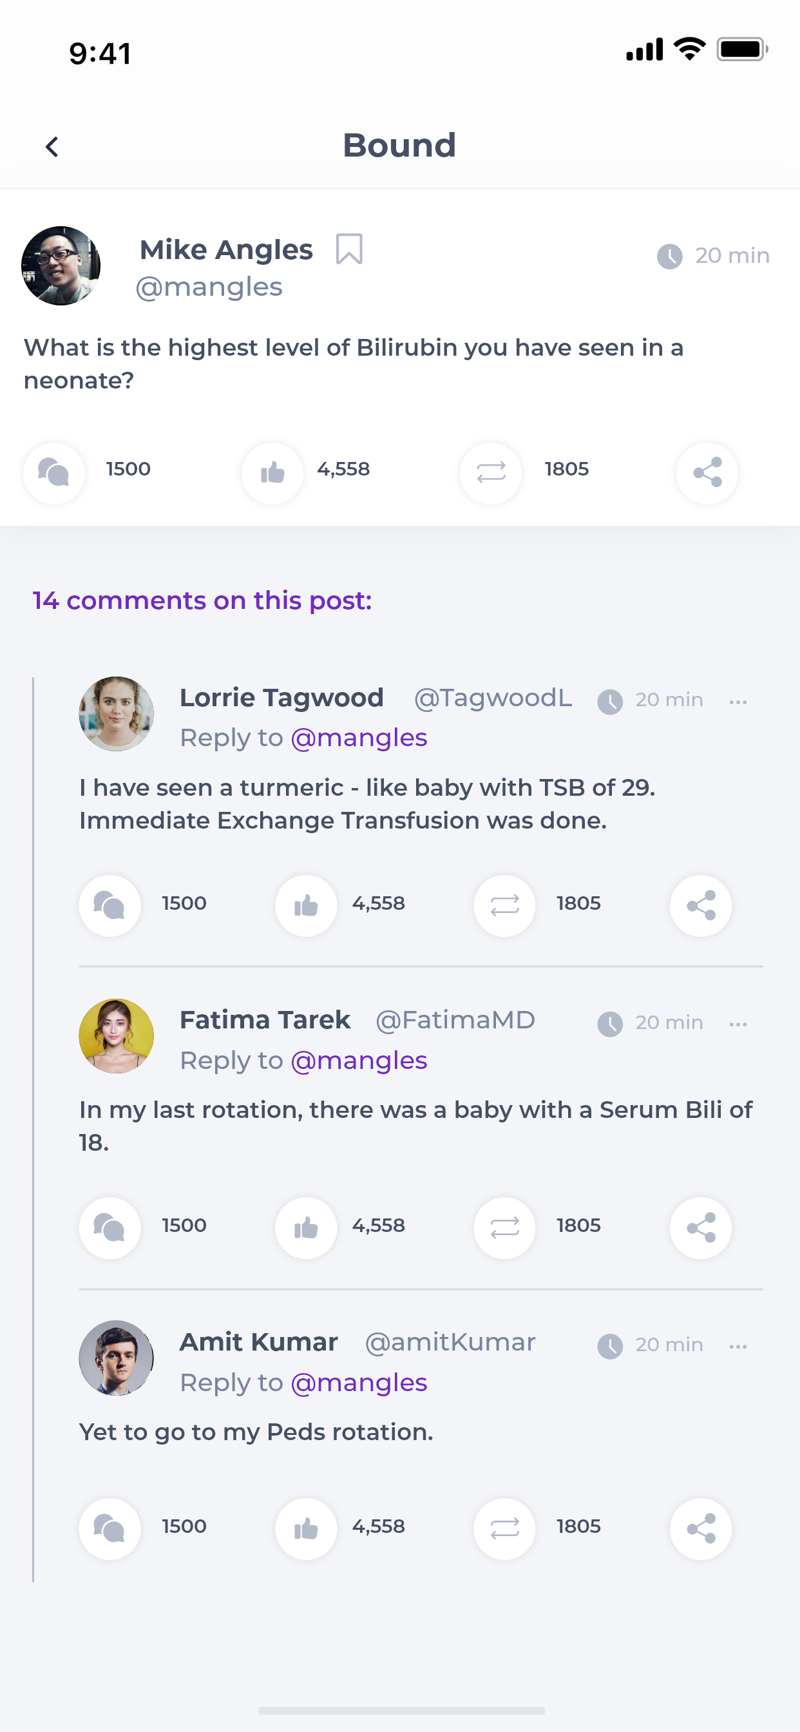Viewport: 800px width, 1732px height.
Task: Open Mike Angles' profile picture
Action: click(61, 265)
